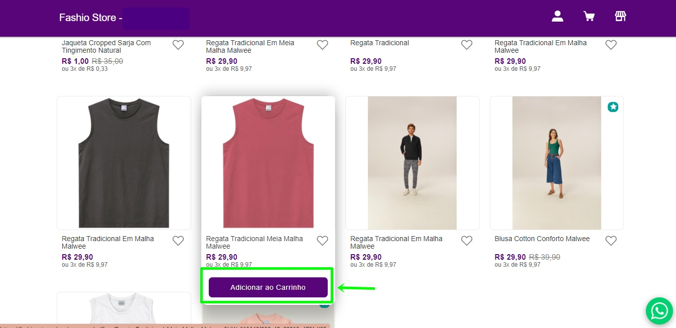Click the star badge on Blusa Cotton image
The image size is (676, 328).
click(x=613, y=107)
